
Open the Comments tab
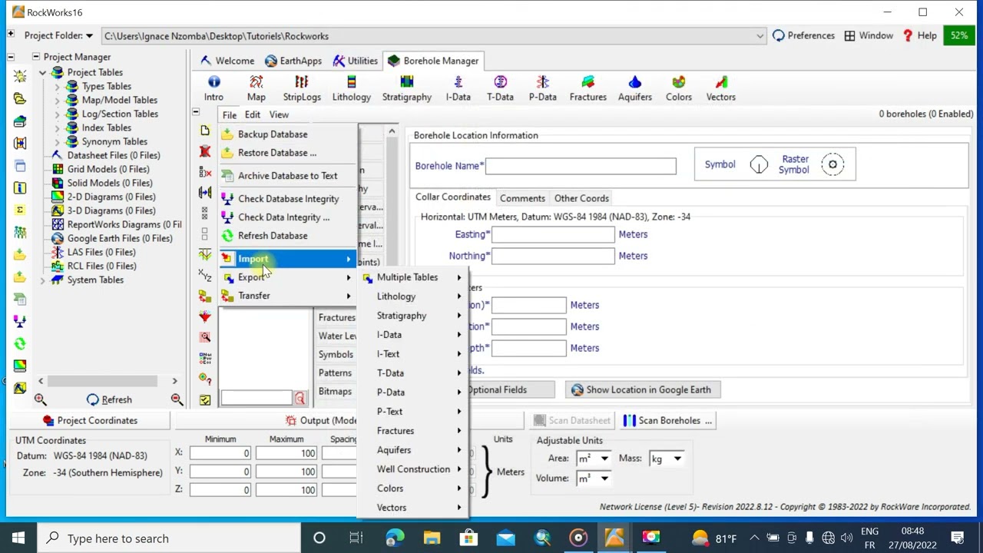522,198
